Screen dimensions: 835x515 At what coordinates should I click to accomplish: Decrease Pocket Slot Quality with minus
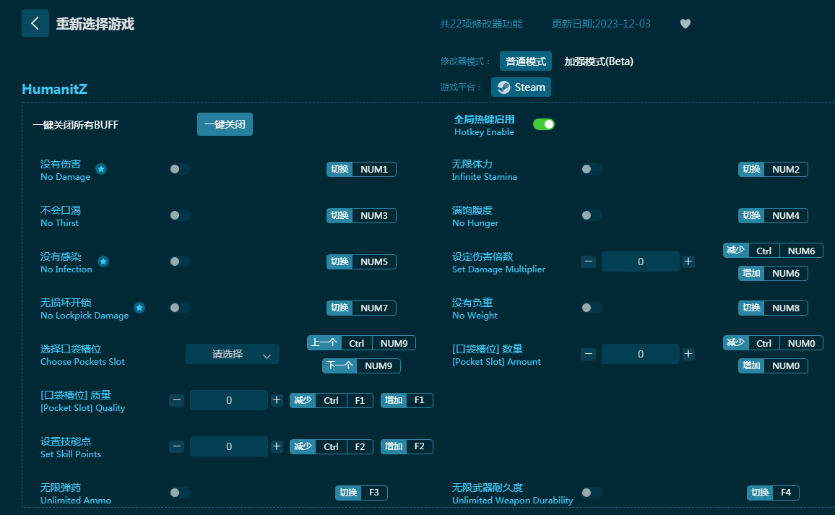click(177, 400)
